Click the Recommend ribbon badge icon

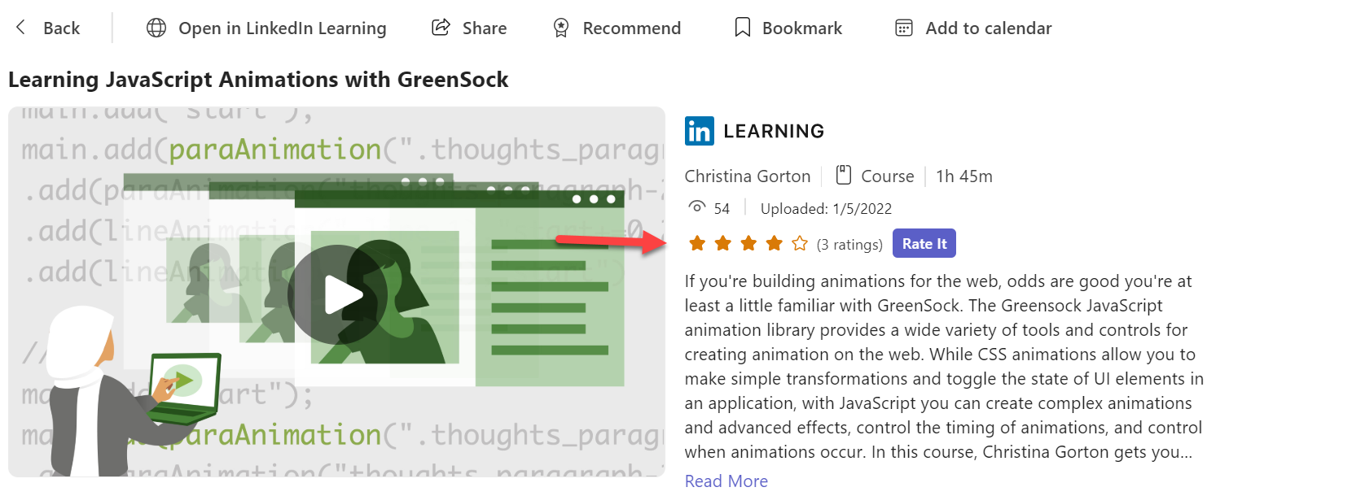pyautogui.click(x=561, y=28)
